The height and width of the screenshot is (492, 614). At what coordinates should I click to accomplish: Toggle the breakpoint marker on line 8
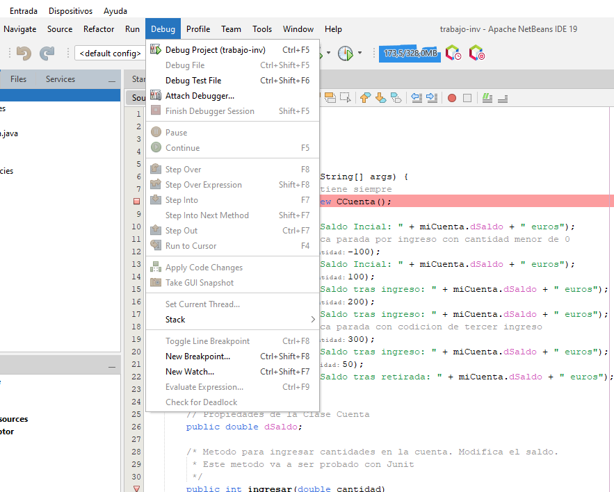[x=137, y=202]
